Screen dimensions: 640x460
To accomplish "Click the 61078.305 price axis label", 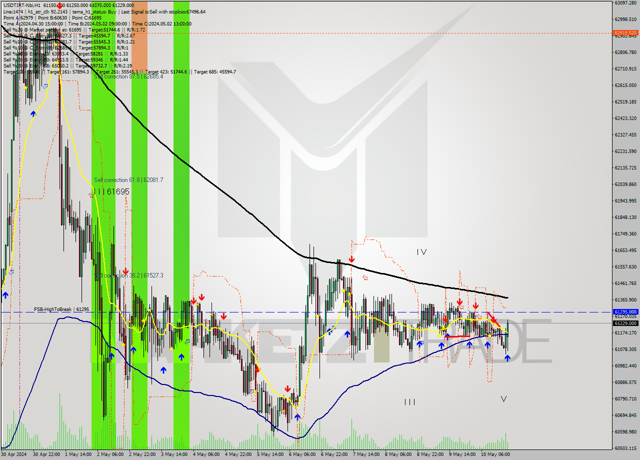I will (625, 349).
